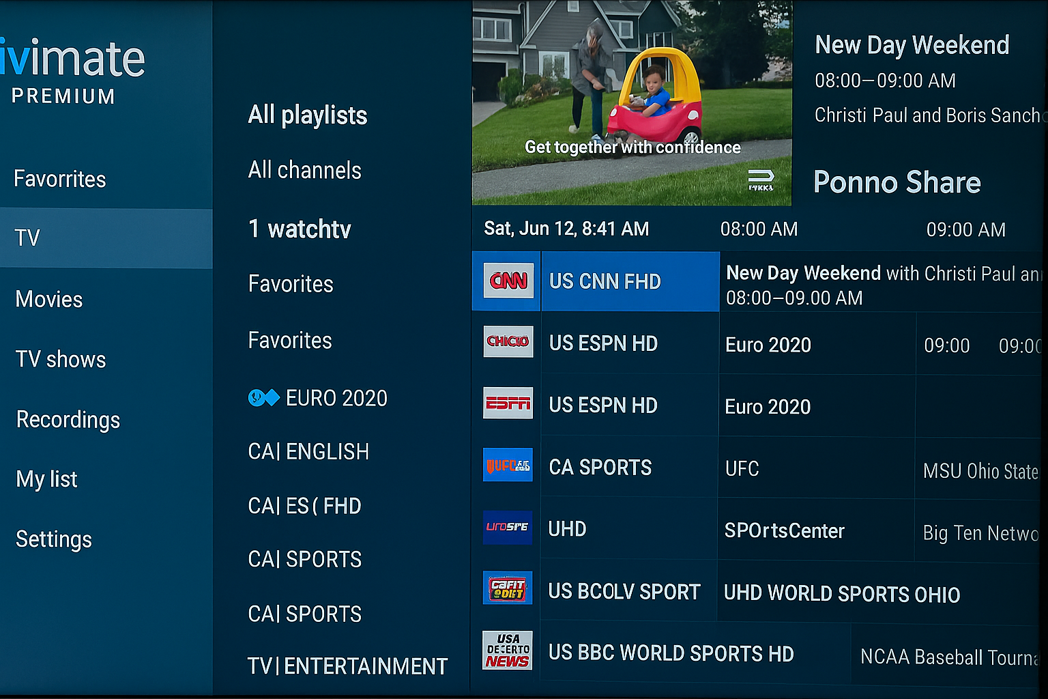This screenshot has width=1048, height=699.
Task: Open the CA| ENGLISH group
Action: pyautogui.click(x=308, y=451)
